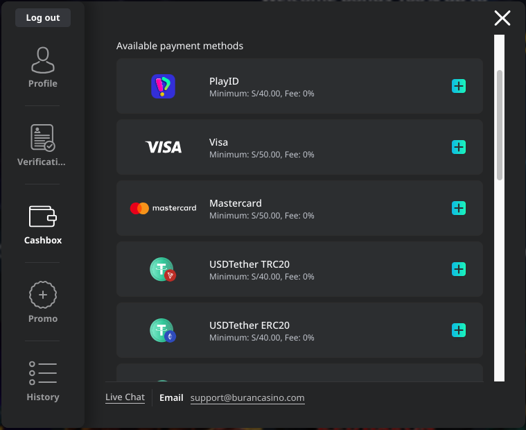Expand PlayID payment method with plus button
Viewport: 526px width, 430px height.
(459, 86)
